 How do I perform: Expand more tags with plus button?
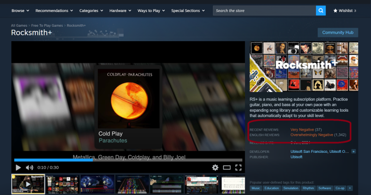click(350, 188)
